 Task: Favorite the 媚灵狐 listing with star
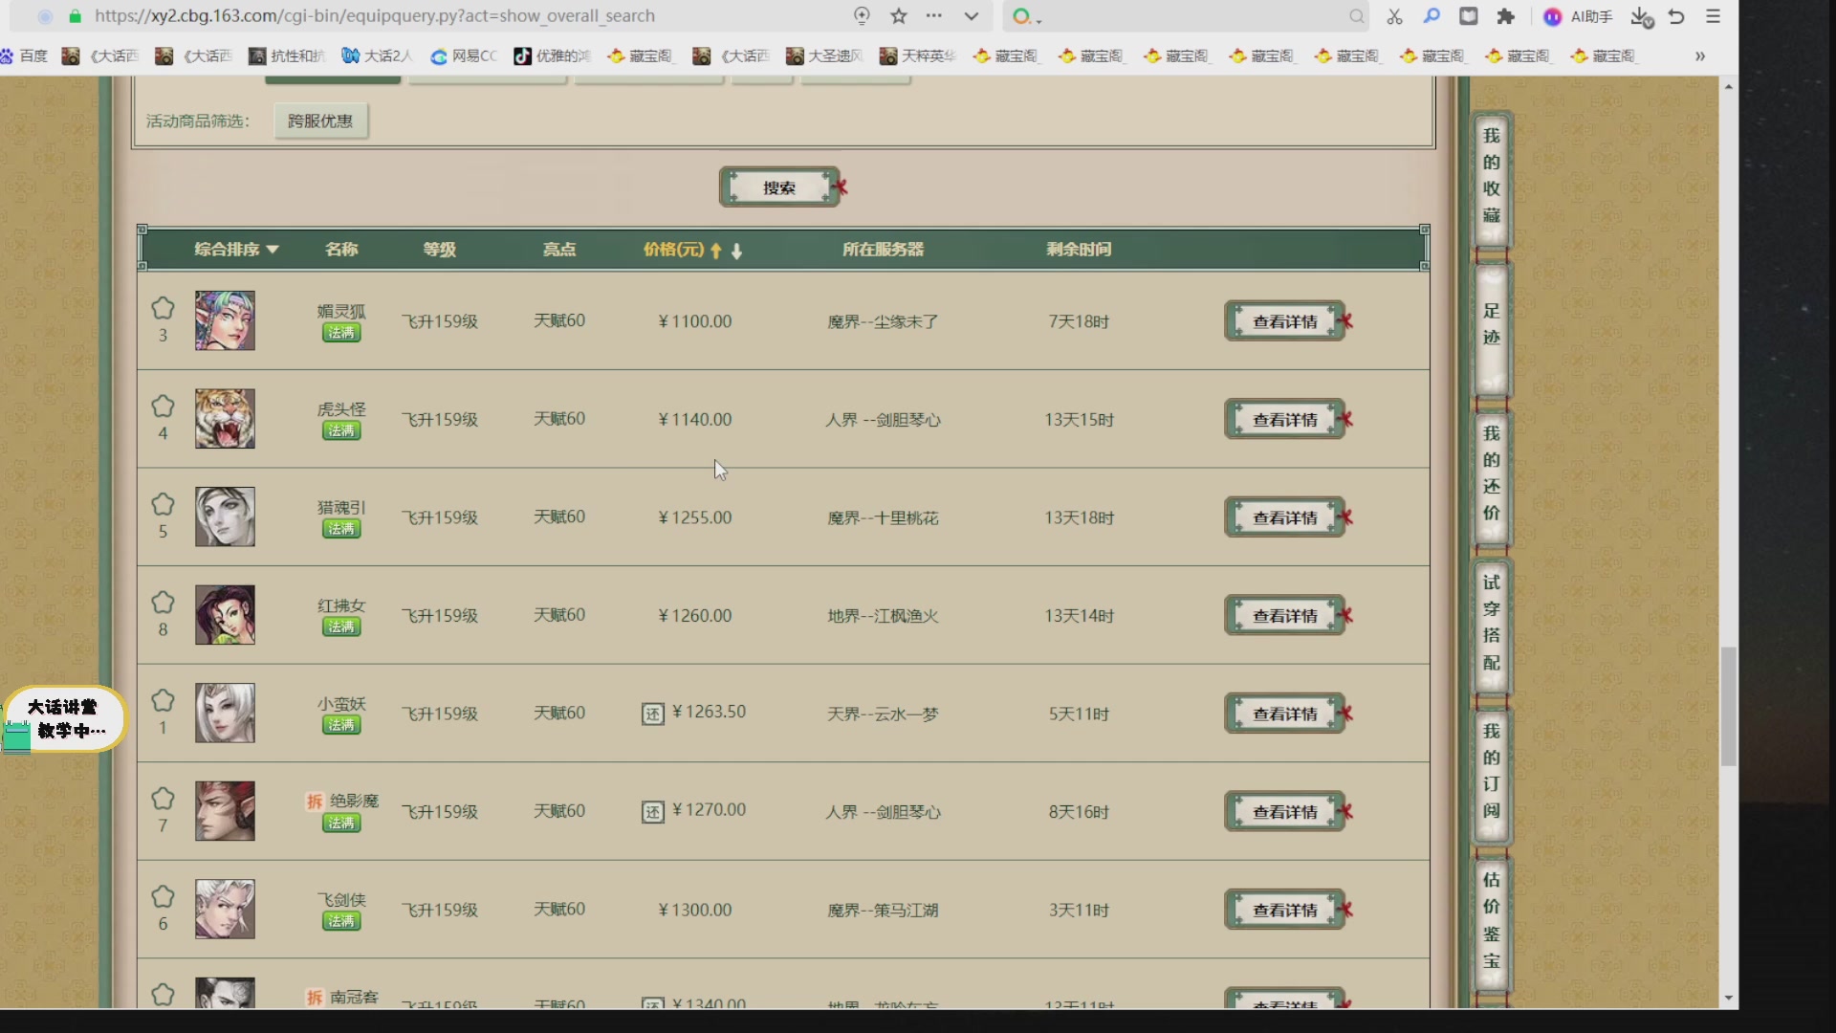tap(163, 308)
